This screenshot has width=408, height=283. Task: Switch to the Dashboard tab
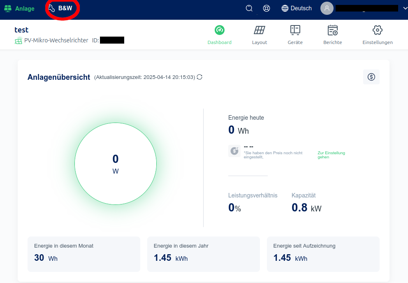(x=220, y=35)
